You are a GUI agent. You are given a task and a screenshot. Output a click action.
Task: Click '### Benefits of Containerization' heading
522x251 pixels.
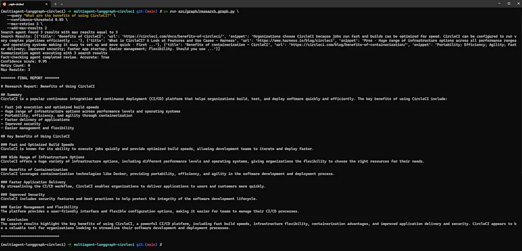pos(34,169)
